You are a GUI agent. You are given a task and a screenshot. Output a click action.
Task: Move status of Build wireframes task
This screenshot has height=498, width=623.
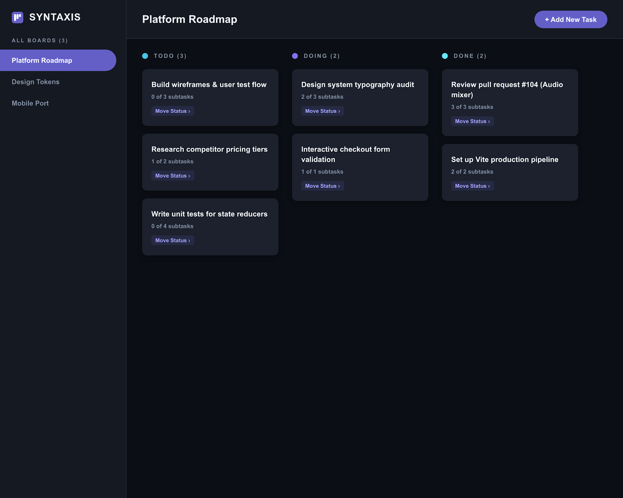[x=172, y=111]
